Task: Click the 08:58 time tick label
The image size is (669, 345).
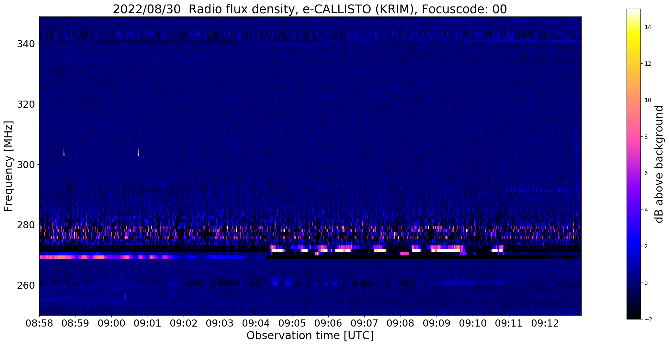Action: pos(40,323)
